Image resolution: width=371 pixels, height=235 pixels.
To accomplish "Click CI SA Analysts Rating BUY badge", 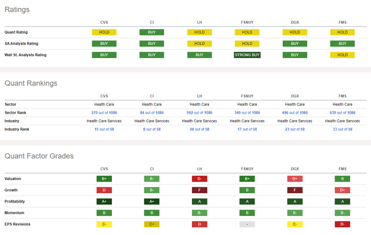I will click(152, 44).
